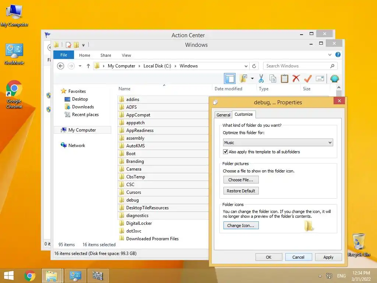Toggle the navigation pane layout icon
This screenshot has height=283, width=377.
(230, 79)
